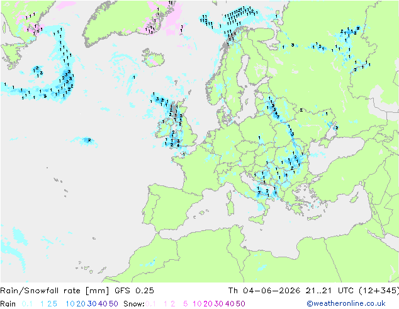Pick the snow legend 10 value

click(x=197, y=304)
